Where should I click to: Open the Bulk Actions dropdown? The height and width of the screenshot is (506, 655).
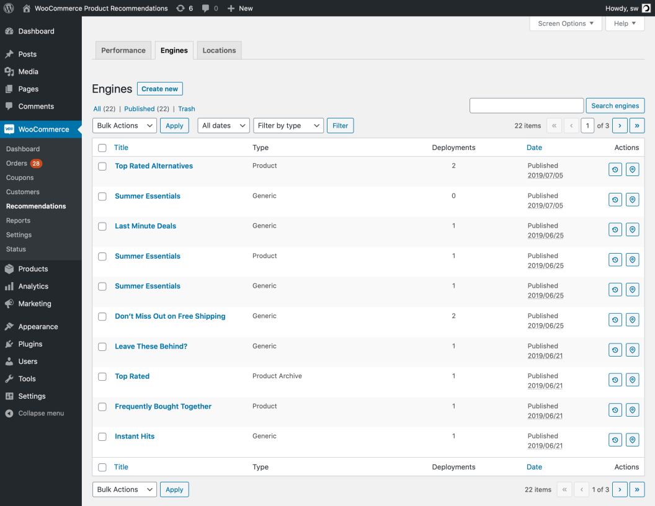[124, 125]
